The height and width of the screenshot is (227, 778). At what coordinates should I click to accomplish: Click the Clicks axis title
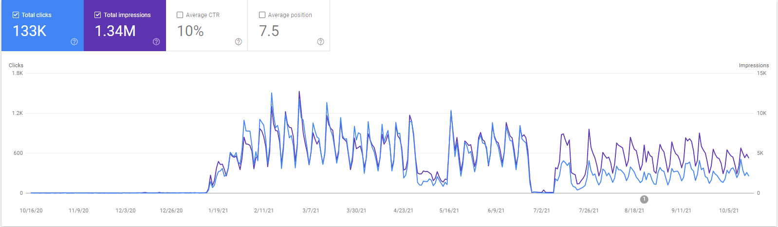click(16, 65)
